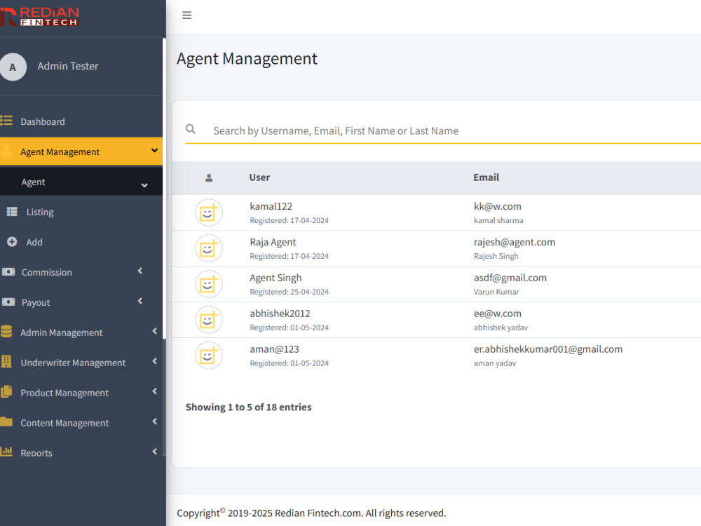Image resolution: width=701 pixels, height=526 pixels.
Task: Click email asdf@gmail.com
Action: (x=510, y=278)
